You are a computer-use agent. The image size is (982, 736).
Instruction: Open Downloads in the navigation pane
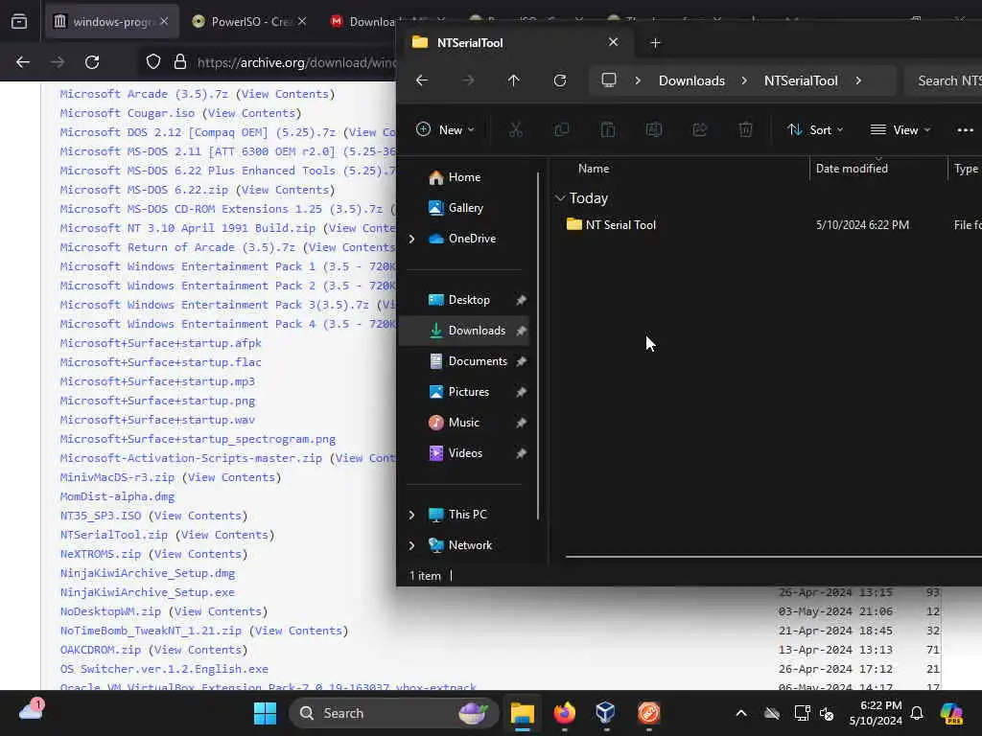point(465,331)
